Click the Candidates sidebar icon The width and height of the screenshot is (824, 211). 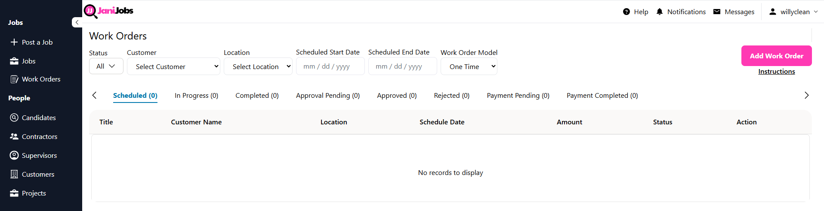click(14, 118)
